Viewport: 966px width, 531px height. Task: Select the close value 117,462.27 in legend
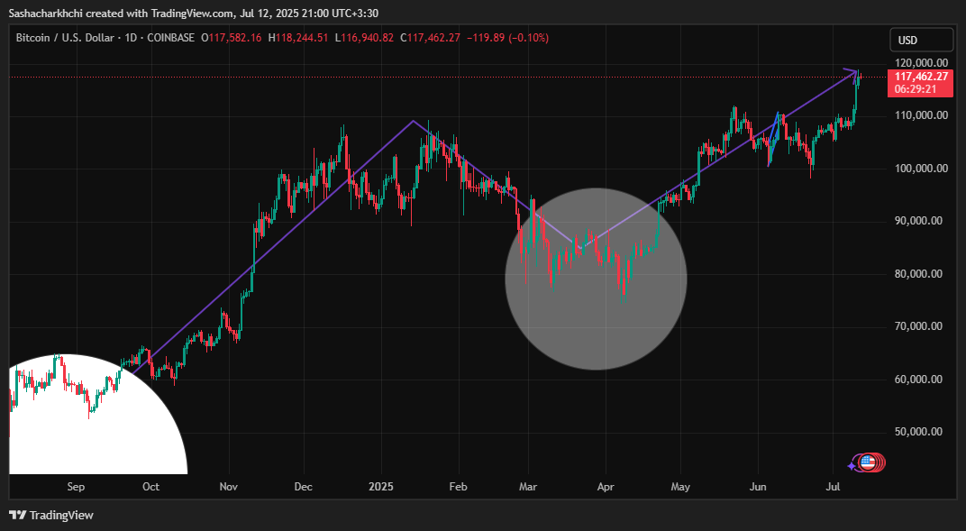pyautogui.click(x=433, y=38)
